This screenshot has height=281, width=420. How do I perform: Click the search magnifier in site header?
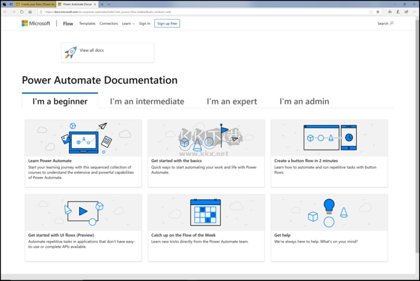(391, 24)
